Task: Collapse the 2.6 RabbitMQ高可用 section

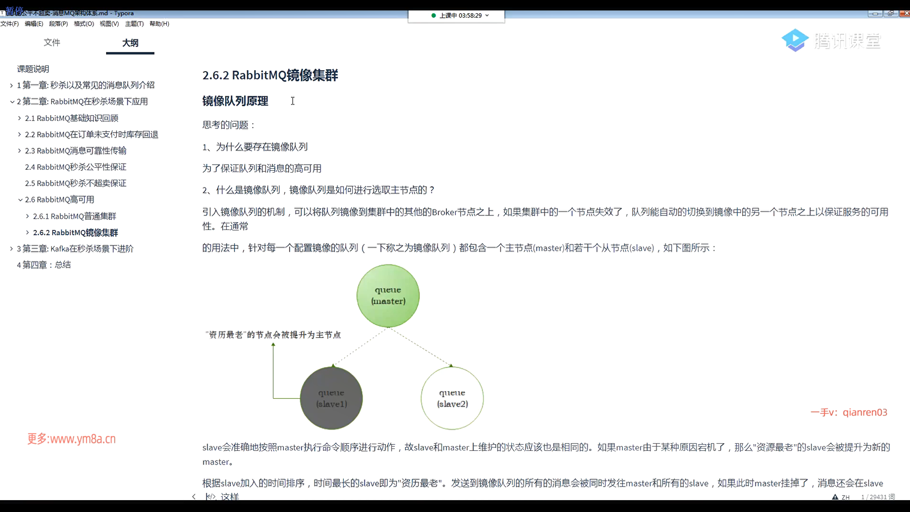Action: pyautogui.click(x=20, y=200)
